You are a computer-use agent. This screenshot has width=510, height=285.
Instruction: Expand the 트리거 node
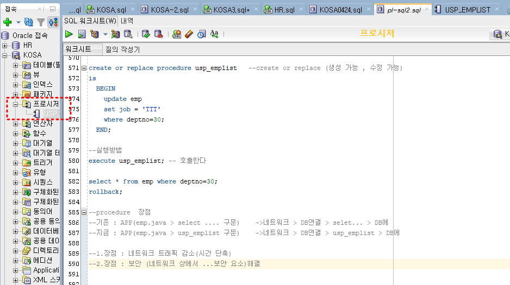pos(15,163)
